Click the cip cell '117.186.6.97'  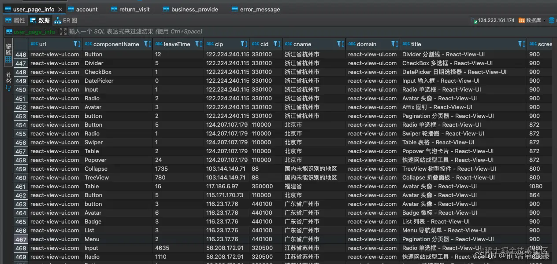(227, 186)
